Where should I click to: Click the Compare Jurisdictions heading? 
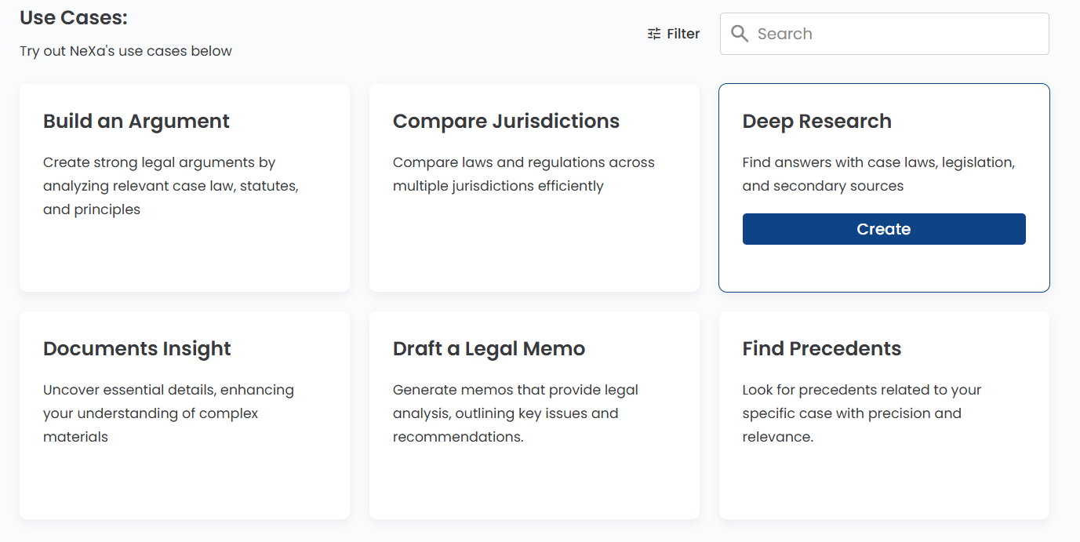click(x=506, y=122)
